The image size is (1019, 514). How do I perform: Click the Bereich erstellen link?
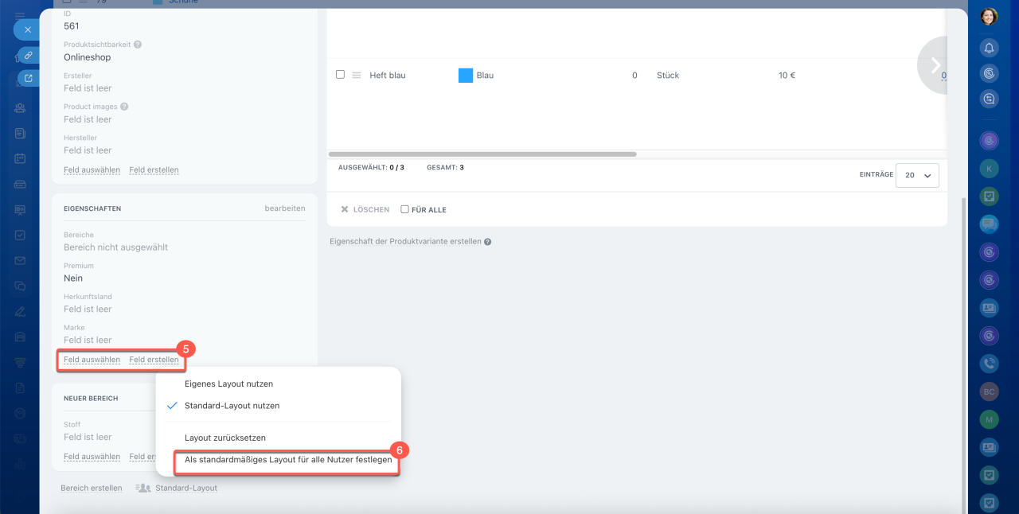pos(92,488)
